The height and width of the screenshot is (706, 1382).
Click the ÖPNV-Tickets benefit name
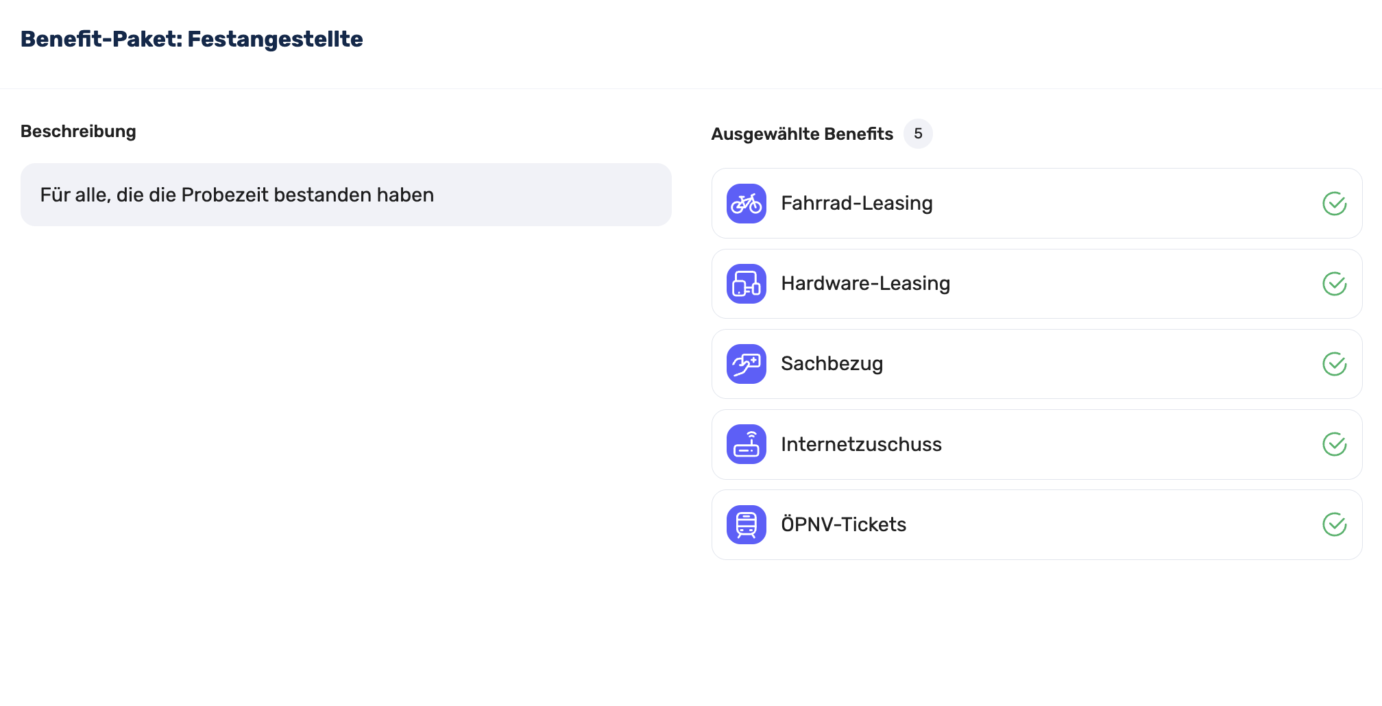coord(843,524)
